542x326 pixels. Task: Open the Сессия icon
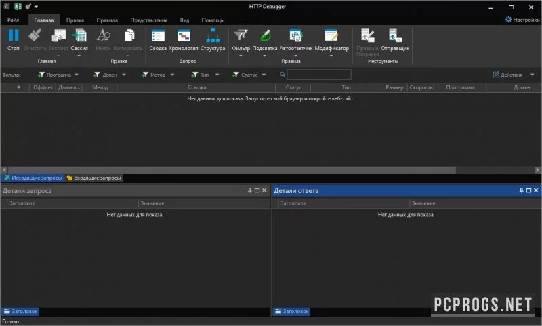pyautogui.click(x=79, y=35)
